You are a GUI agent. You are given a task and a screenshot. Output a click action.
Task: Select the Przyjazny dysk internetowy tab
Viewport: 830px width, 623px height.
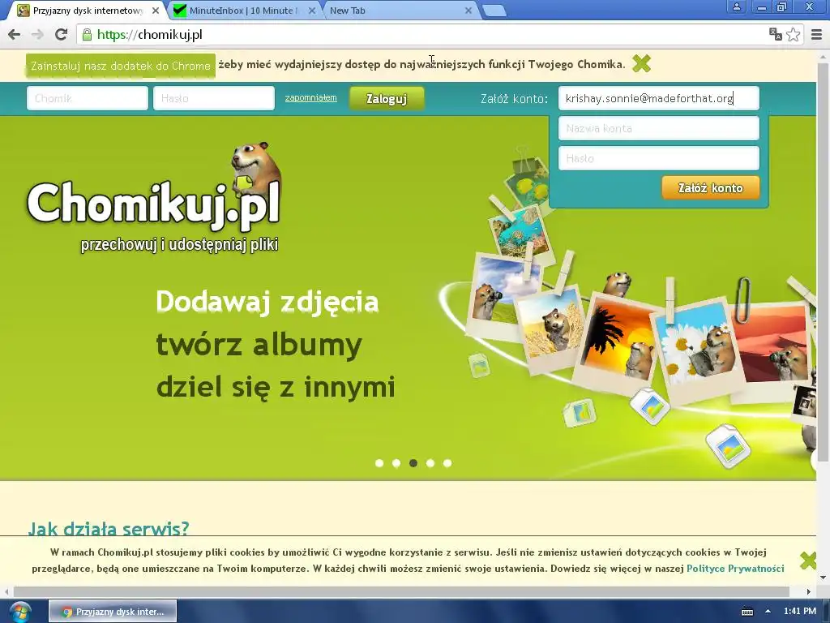88,11
